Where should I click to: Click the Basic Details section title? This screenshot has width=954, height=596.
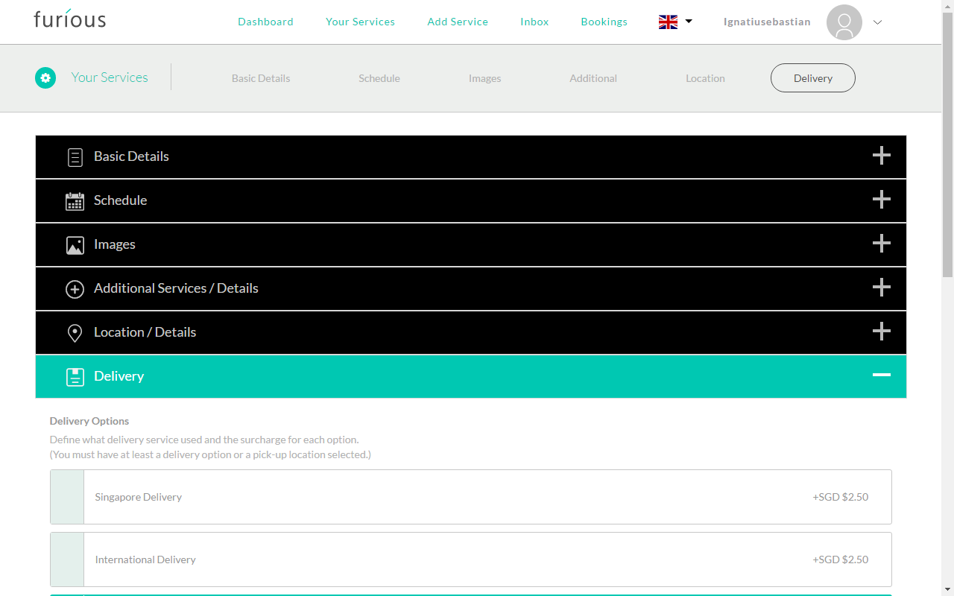coord(131,156)
